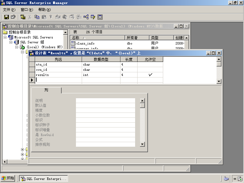Select the results column name cell
This screenshot has width=244, height=183.
click(58, 75)
